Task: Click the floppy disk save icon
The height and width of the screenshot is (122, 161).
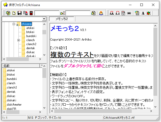Action: (20, 13)
